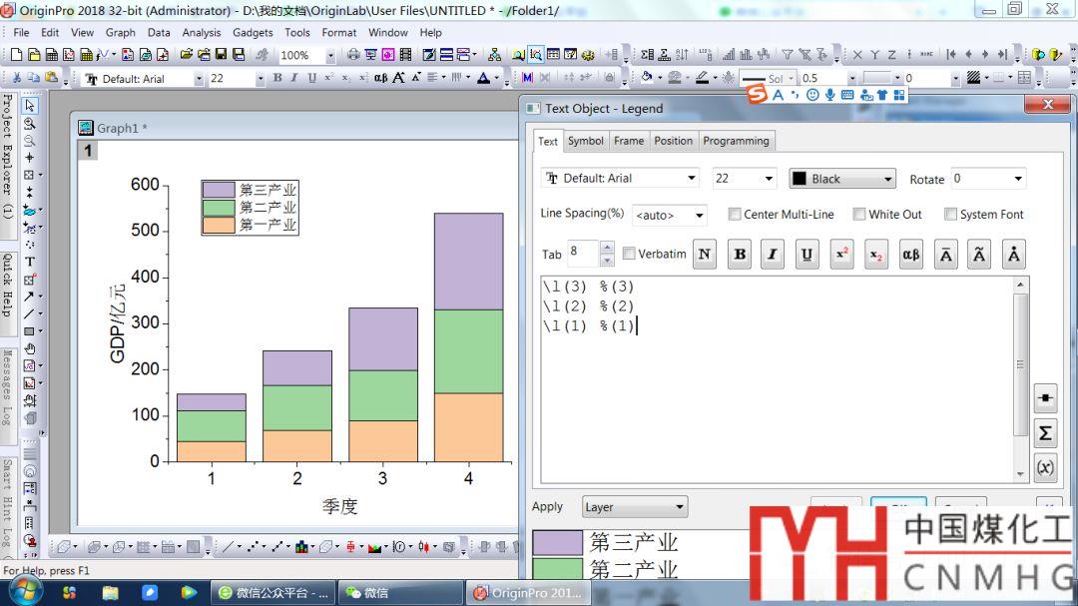Open the Graph menu
This screenshot has height=606, width=1078.
click(121, 32)
